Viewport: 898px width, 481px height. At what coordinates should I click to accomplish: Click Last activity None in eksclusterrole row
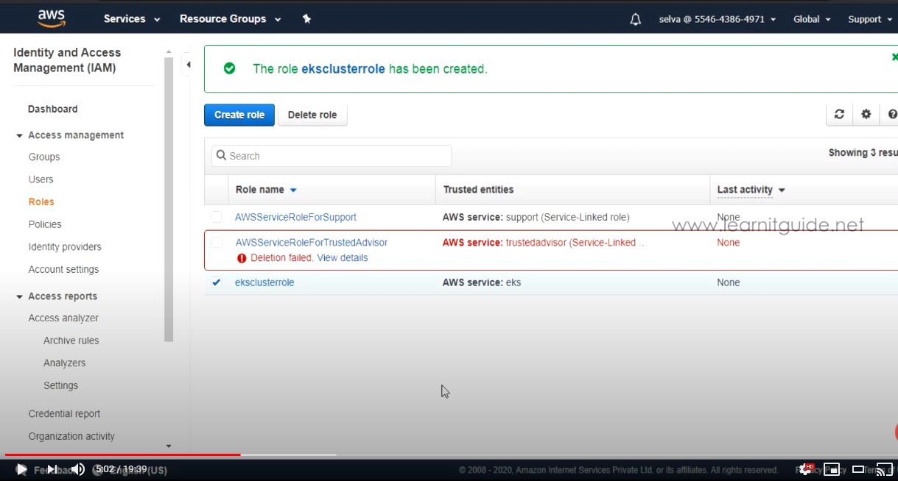(x=729, y=283)
